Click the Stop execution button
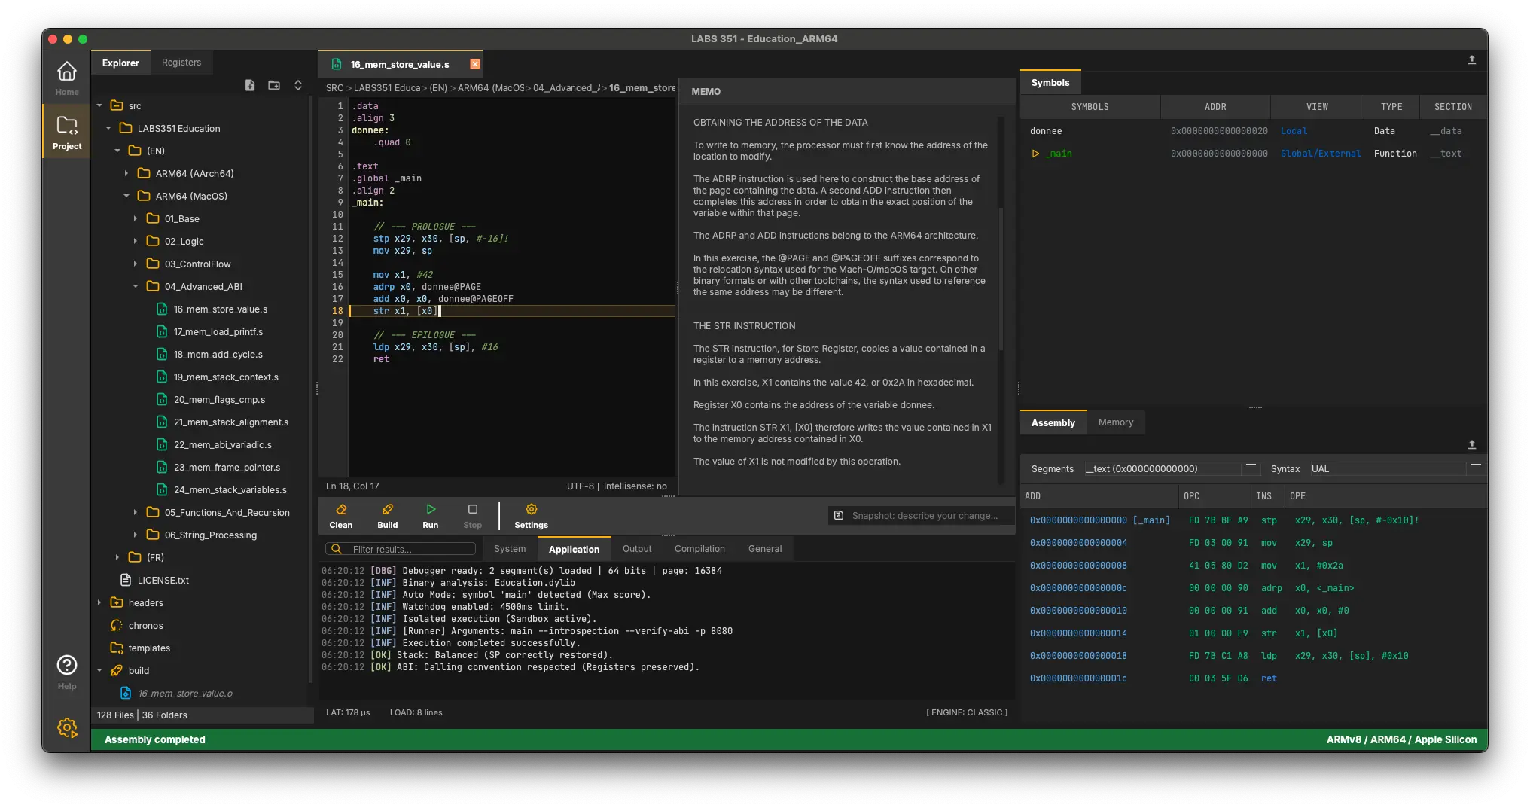1530x808 pixels. 472,516
